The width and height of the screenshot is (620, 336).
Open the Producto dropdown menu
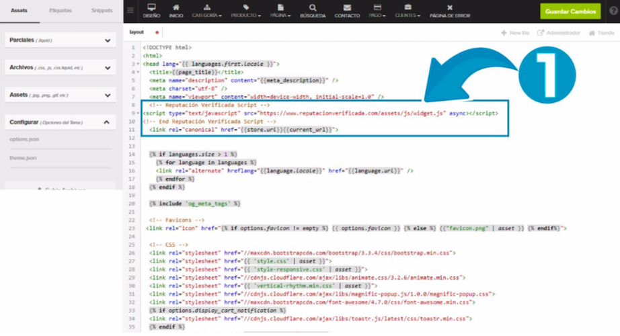(x=246, y=11)
